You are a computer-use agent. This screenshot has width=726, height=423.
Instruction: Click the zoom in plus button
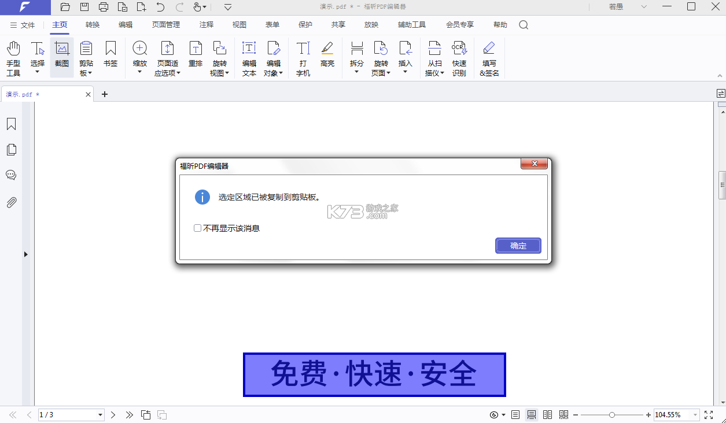pos(648,415)
